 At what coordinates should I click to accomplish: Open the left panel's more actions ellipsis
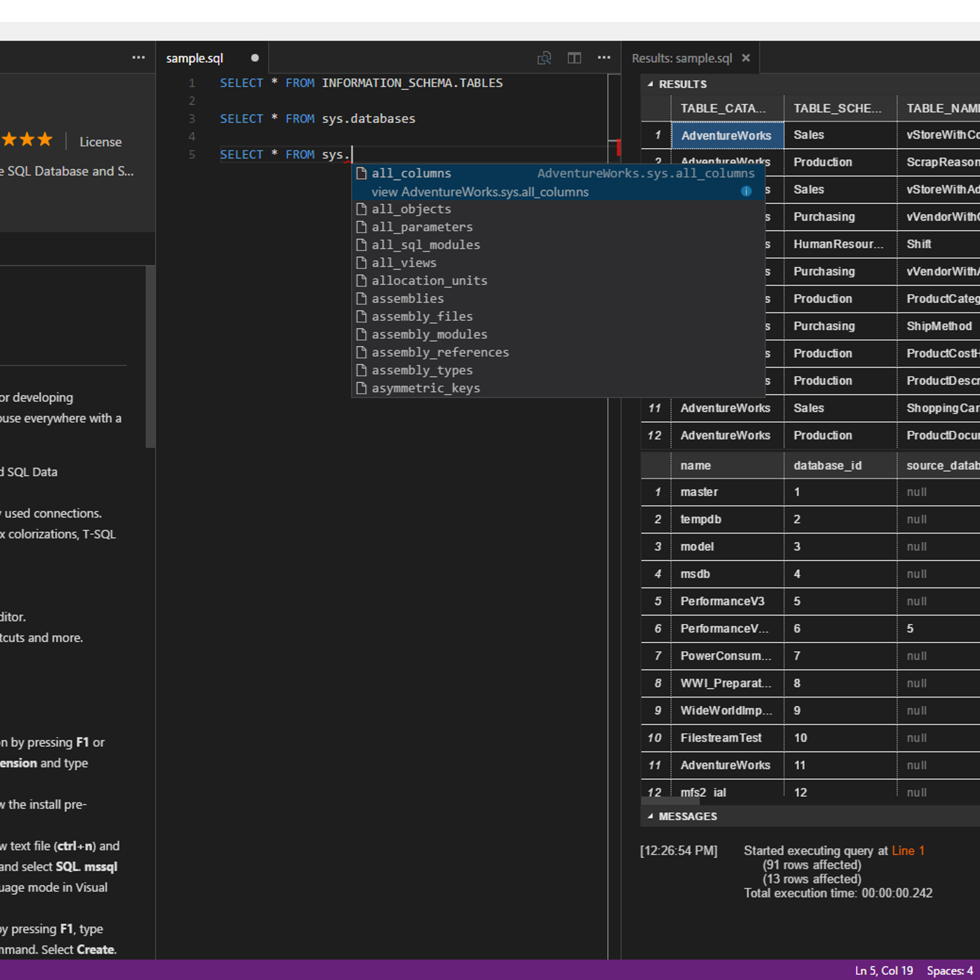pyautogui.click(x=138, y=58)
